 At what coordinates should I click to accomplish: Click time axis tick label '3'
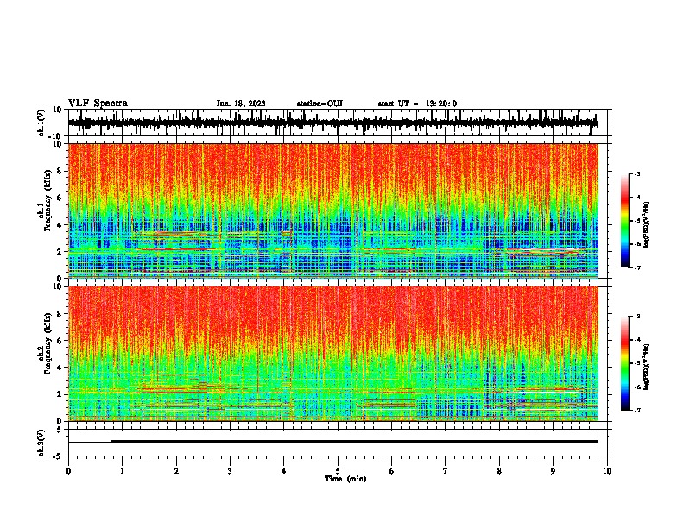(230, 471)
